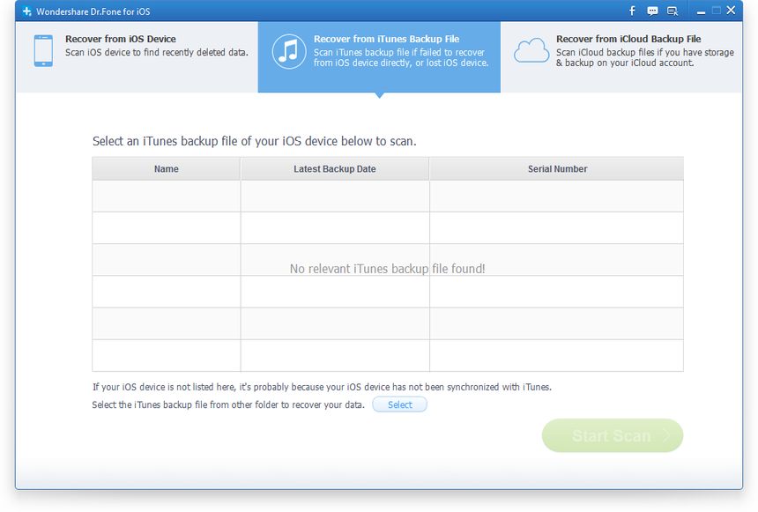
Task: Click the Latest Backup Date column header
Action: point(335,168)
